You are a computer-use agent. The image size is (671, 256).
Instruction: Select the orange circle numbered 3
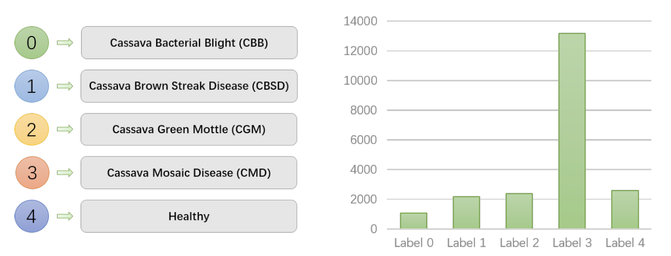click(x=32, y=173)
